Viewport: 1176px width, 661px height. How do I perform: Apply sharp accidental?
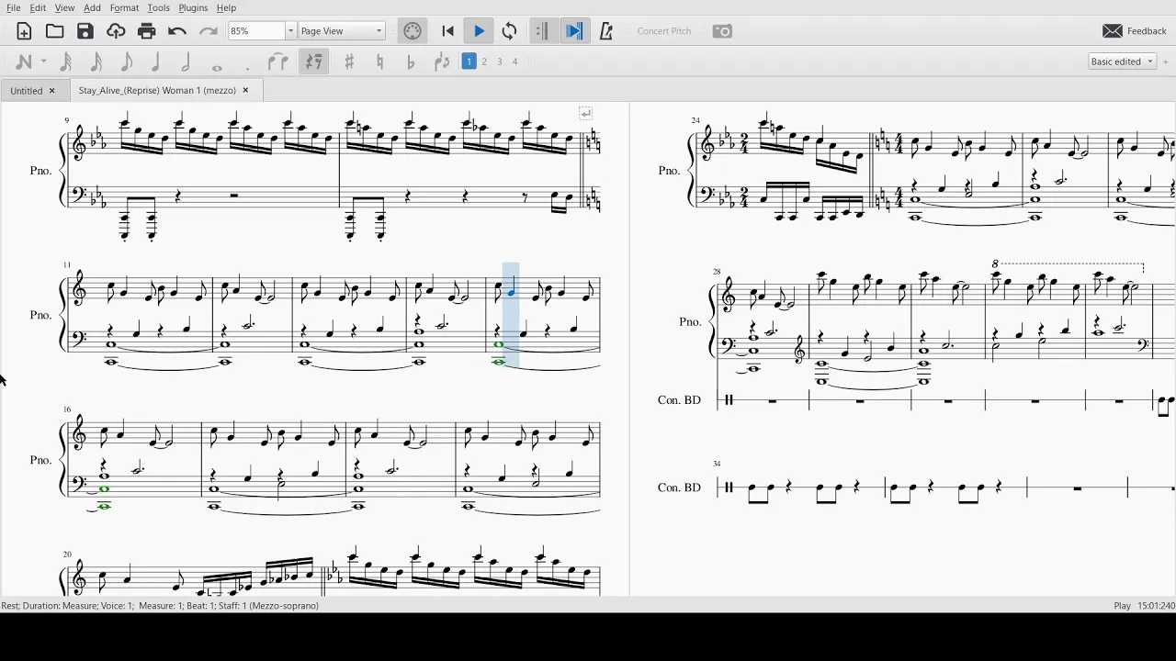pos(349,62)
